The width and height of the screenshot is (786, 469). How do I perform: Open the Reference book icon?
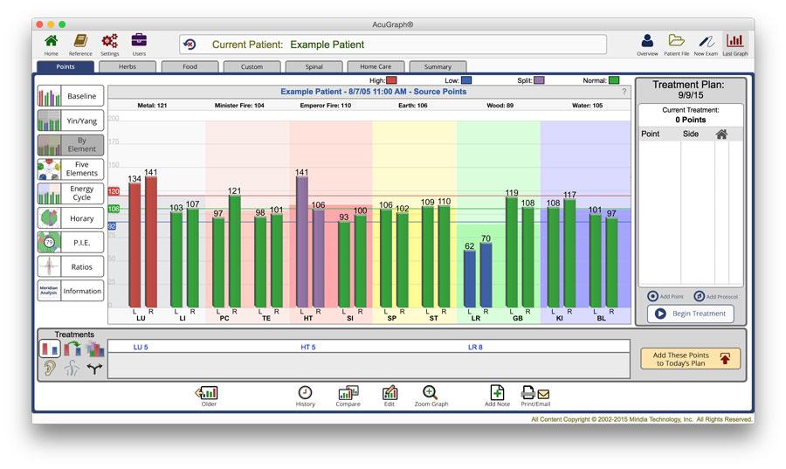[x=80, y=41]
